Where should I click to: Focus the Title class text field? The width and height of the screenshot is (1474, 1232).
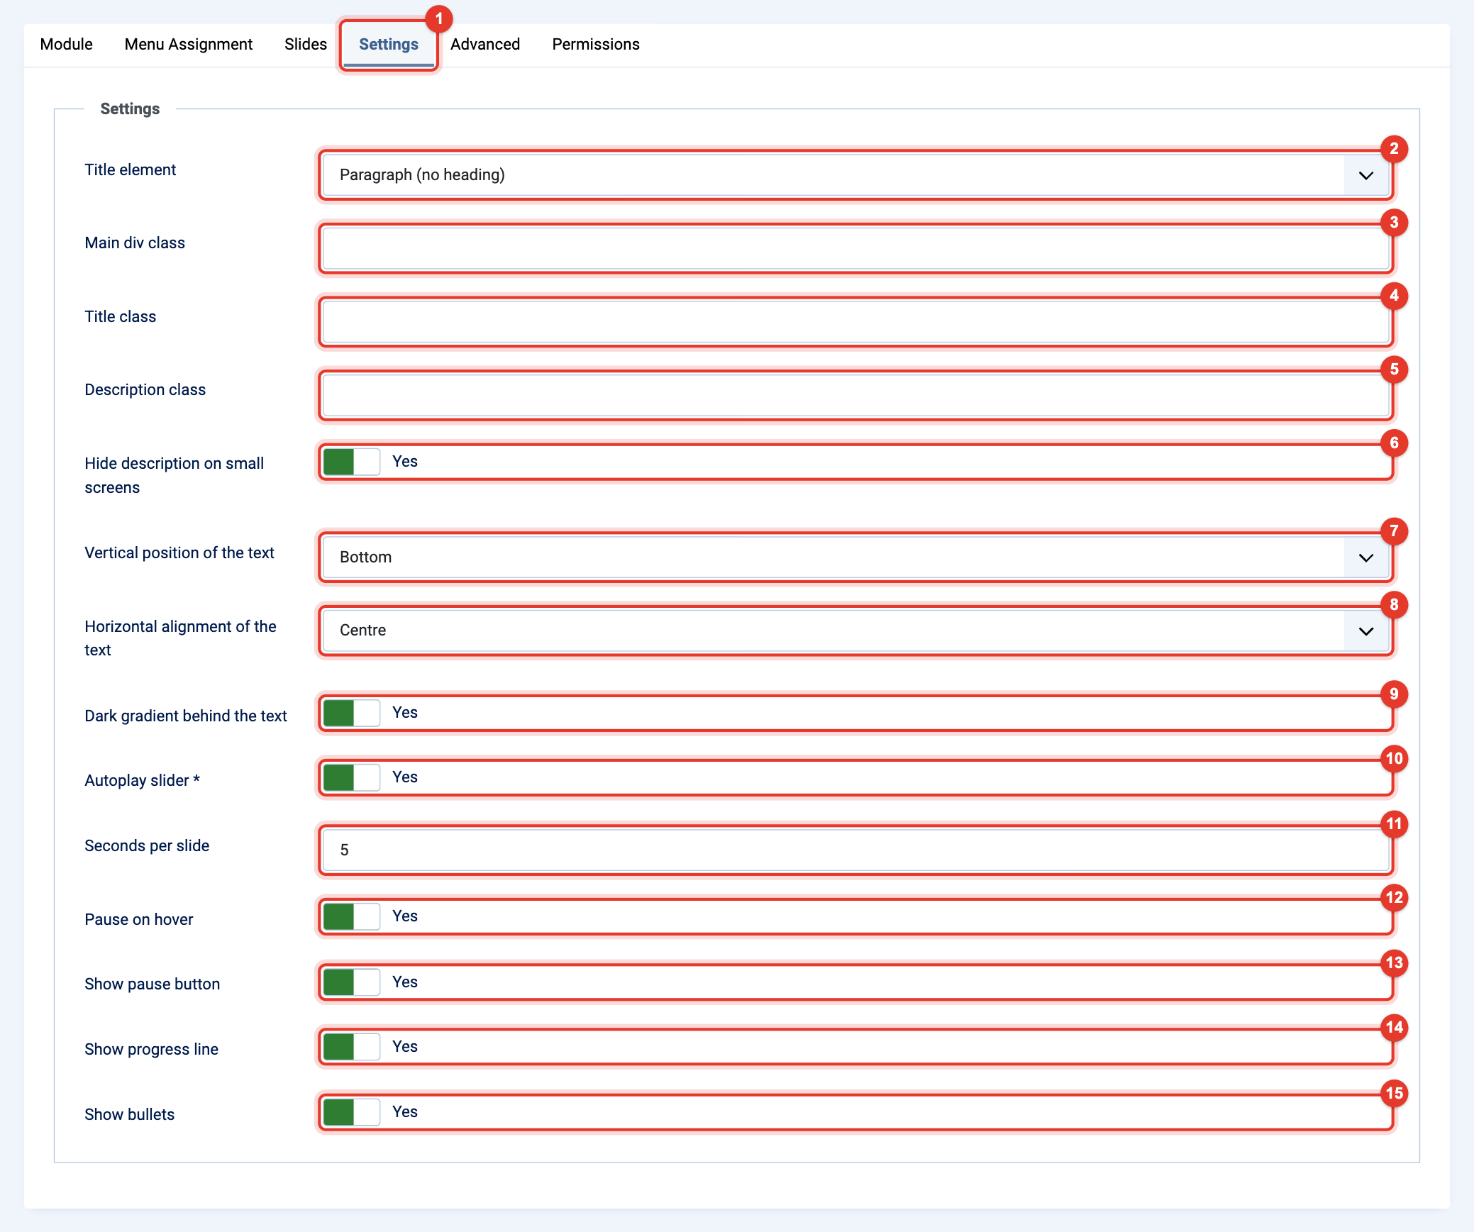(x=855, y=322)
